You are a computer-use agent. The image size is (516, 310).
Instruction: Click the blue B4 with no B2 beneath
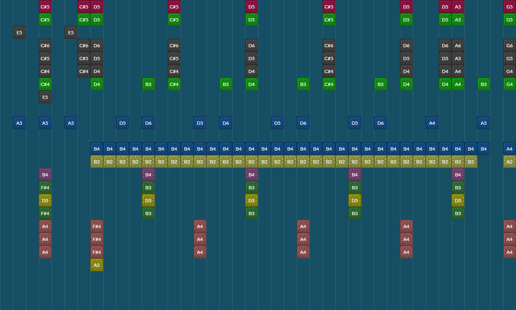coord(484,149)
